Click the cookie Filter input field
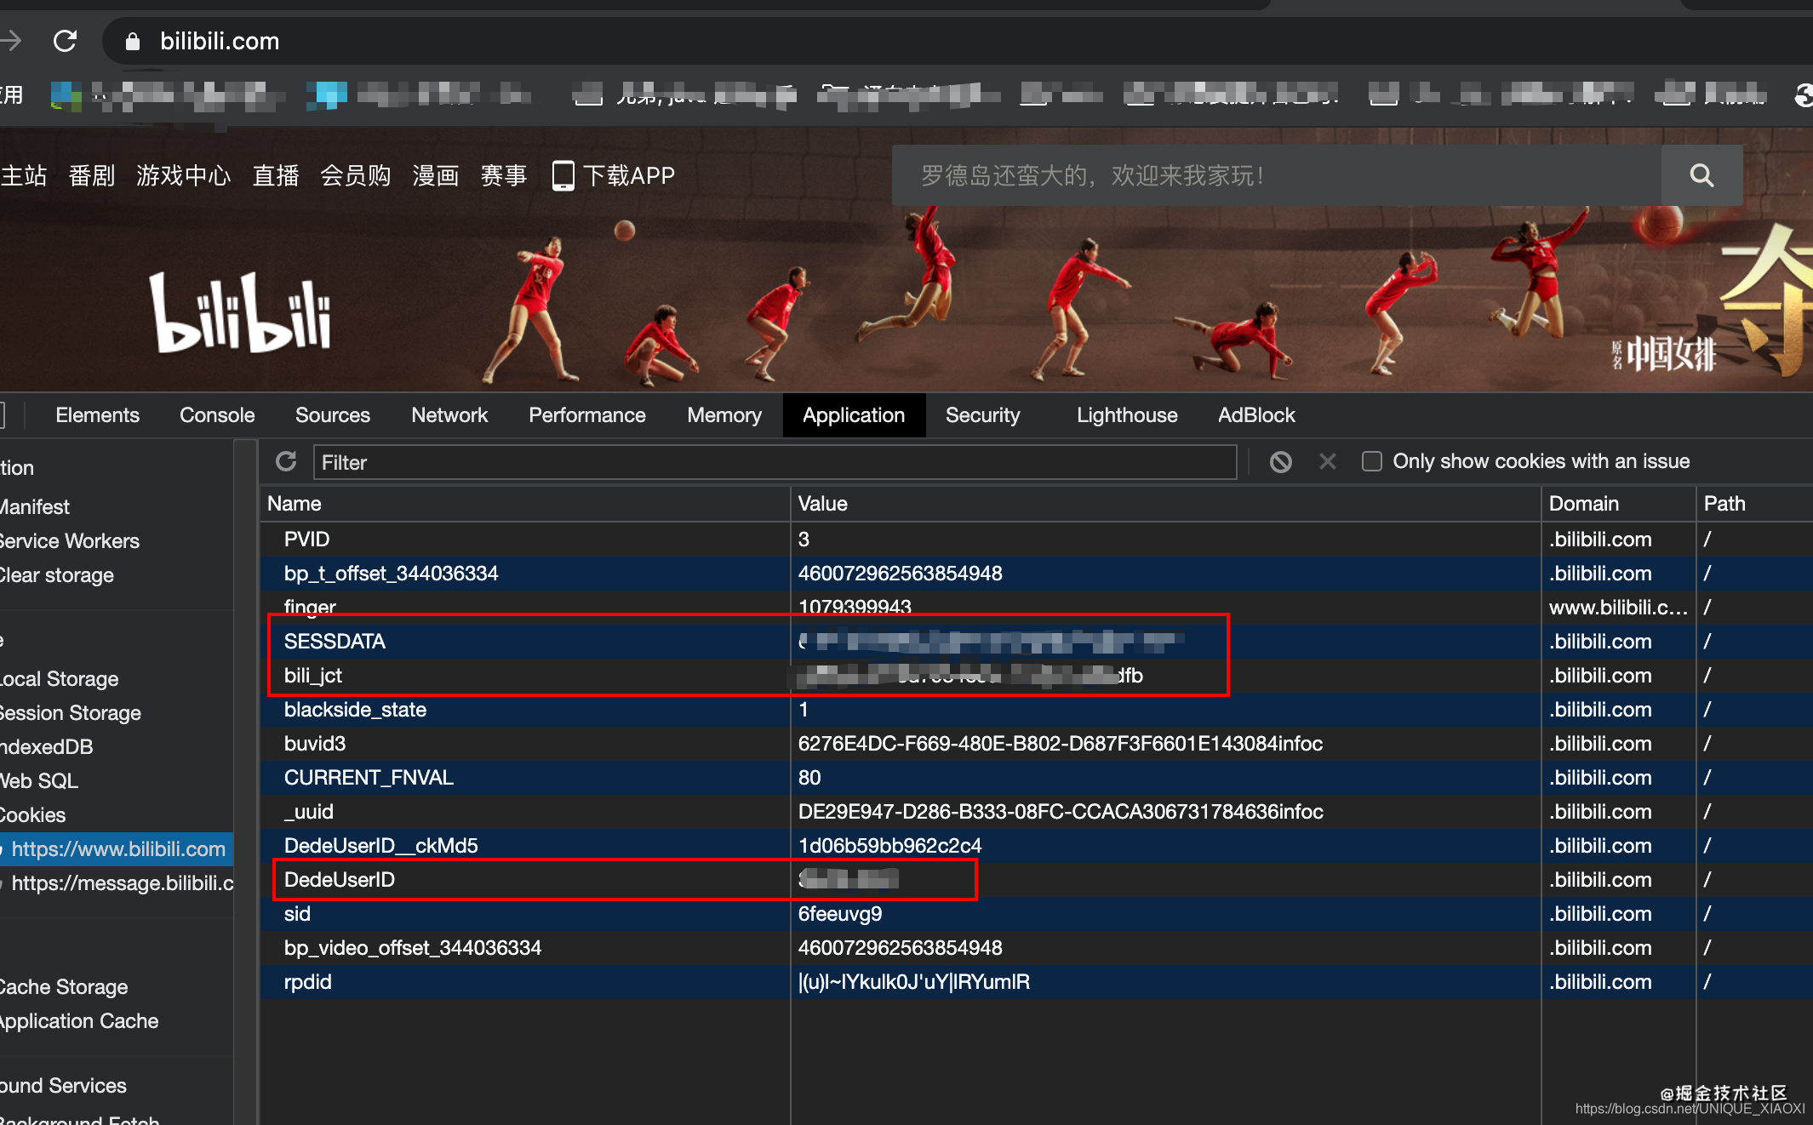 pyautogui.click(x=775, y=462)
